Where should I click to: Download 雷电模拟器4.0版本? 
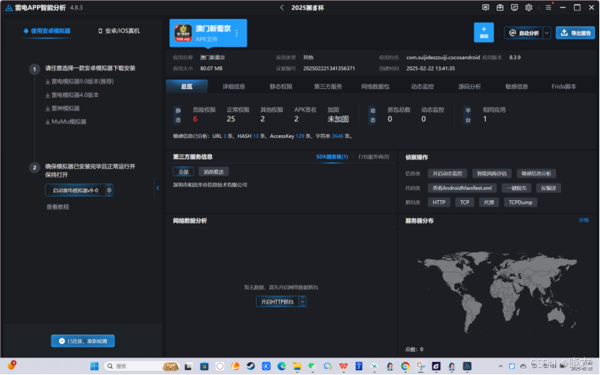tap(72, 95)
